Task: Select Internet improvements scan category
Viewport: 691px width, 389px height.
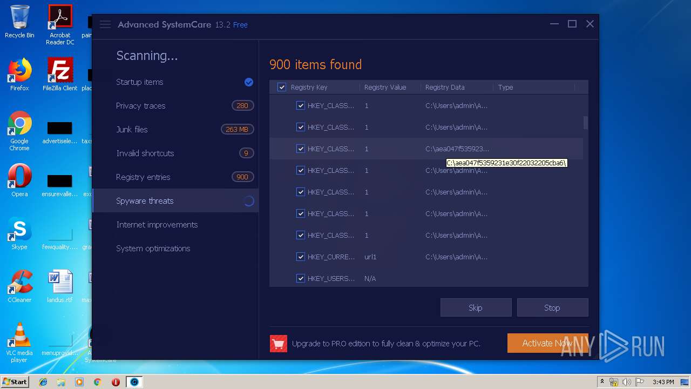Action: 175,225
